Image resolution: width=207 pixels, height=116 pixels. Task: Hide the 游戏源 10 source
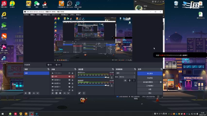tap(69, 83)
